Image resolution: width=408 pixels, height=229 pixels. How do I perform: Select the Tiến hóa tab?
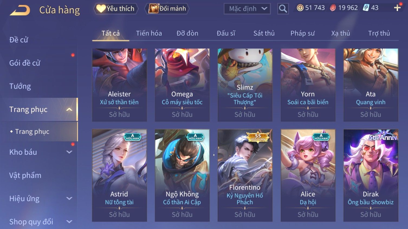[x=149, y=33]
